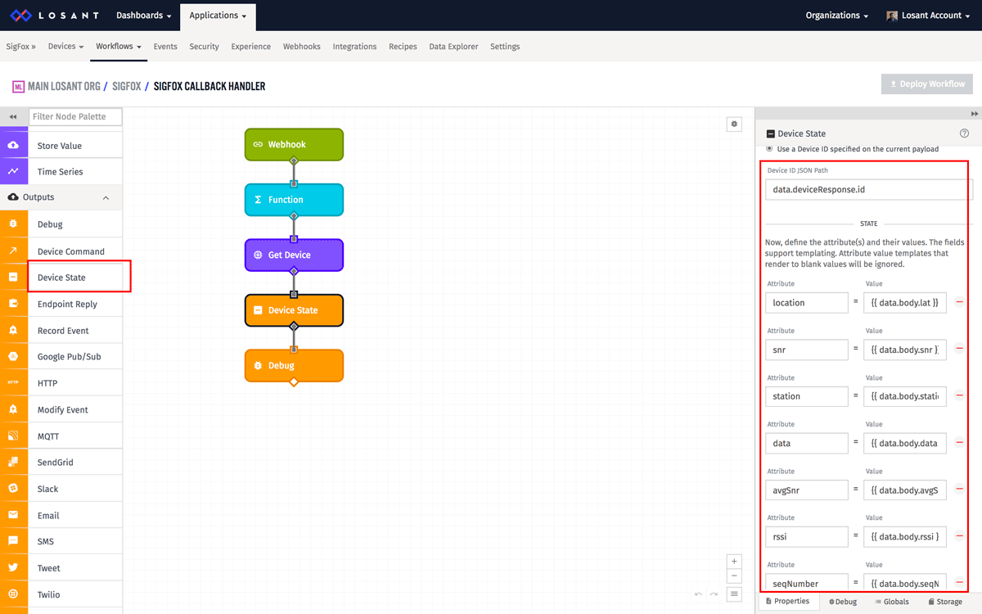Pick the SMS node icon
Image resolution: width=982 pixels, height=614 pixels.
[13, 542]
